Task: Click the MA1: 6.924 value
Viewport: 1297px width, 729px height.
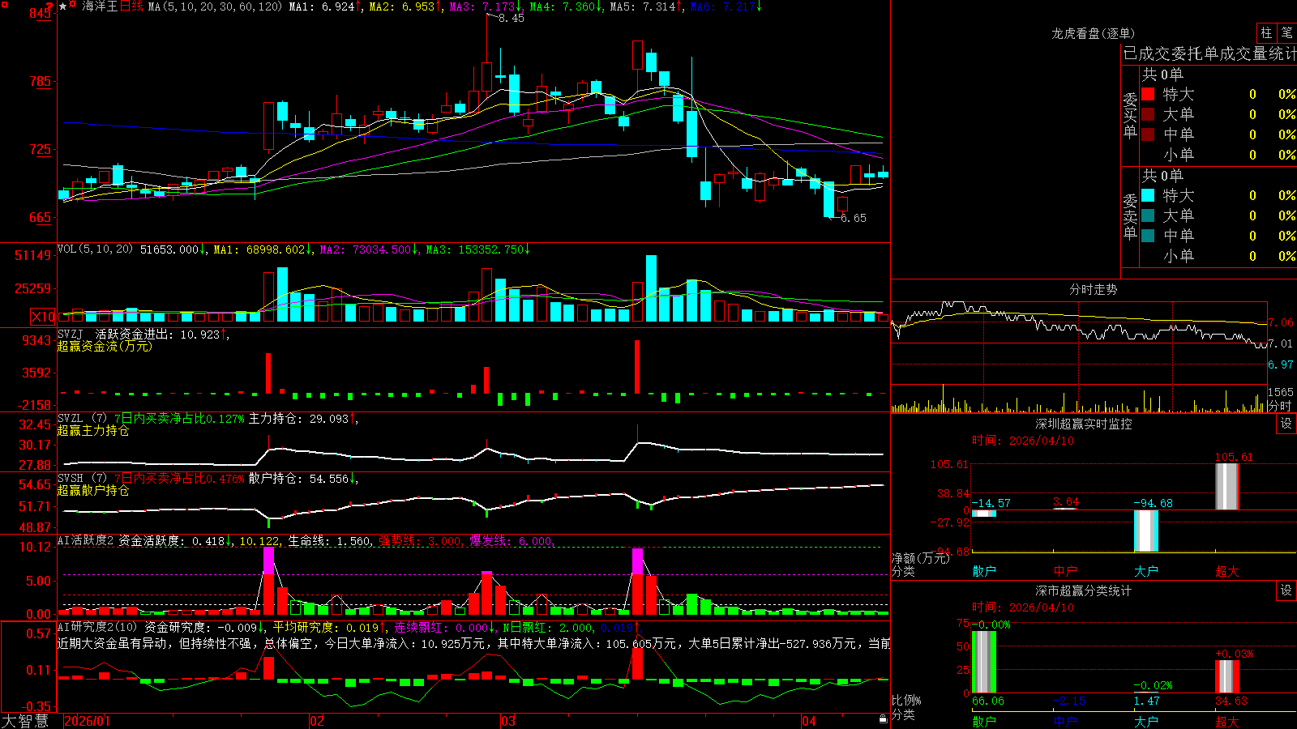Action: click(x=322, y=6)
